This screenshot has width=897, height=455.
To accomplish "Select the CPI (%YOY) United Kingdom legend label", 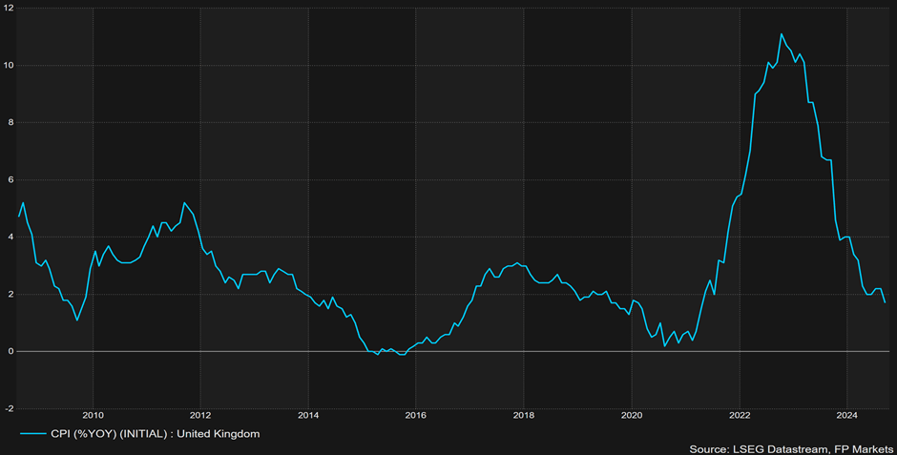I will click(155, 434).
